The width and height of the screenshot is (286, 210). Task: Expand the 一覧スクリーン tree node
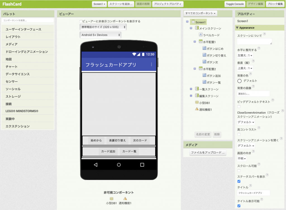[x=191, y=89]
